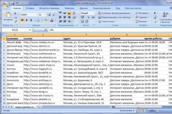Increase decimal places

coord(82,21)
